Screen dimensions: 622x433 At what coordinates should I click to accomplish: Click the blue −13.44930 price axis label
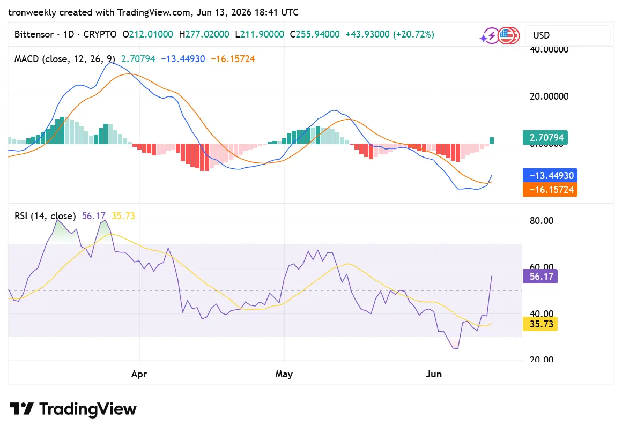(x=550, y=175)
